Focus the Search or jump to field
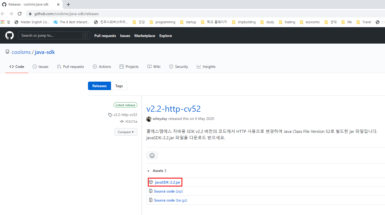The image size is (385, 215). click(x=54, y=35)
